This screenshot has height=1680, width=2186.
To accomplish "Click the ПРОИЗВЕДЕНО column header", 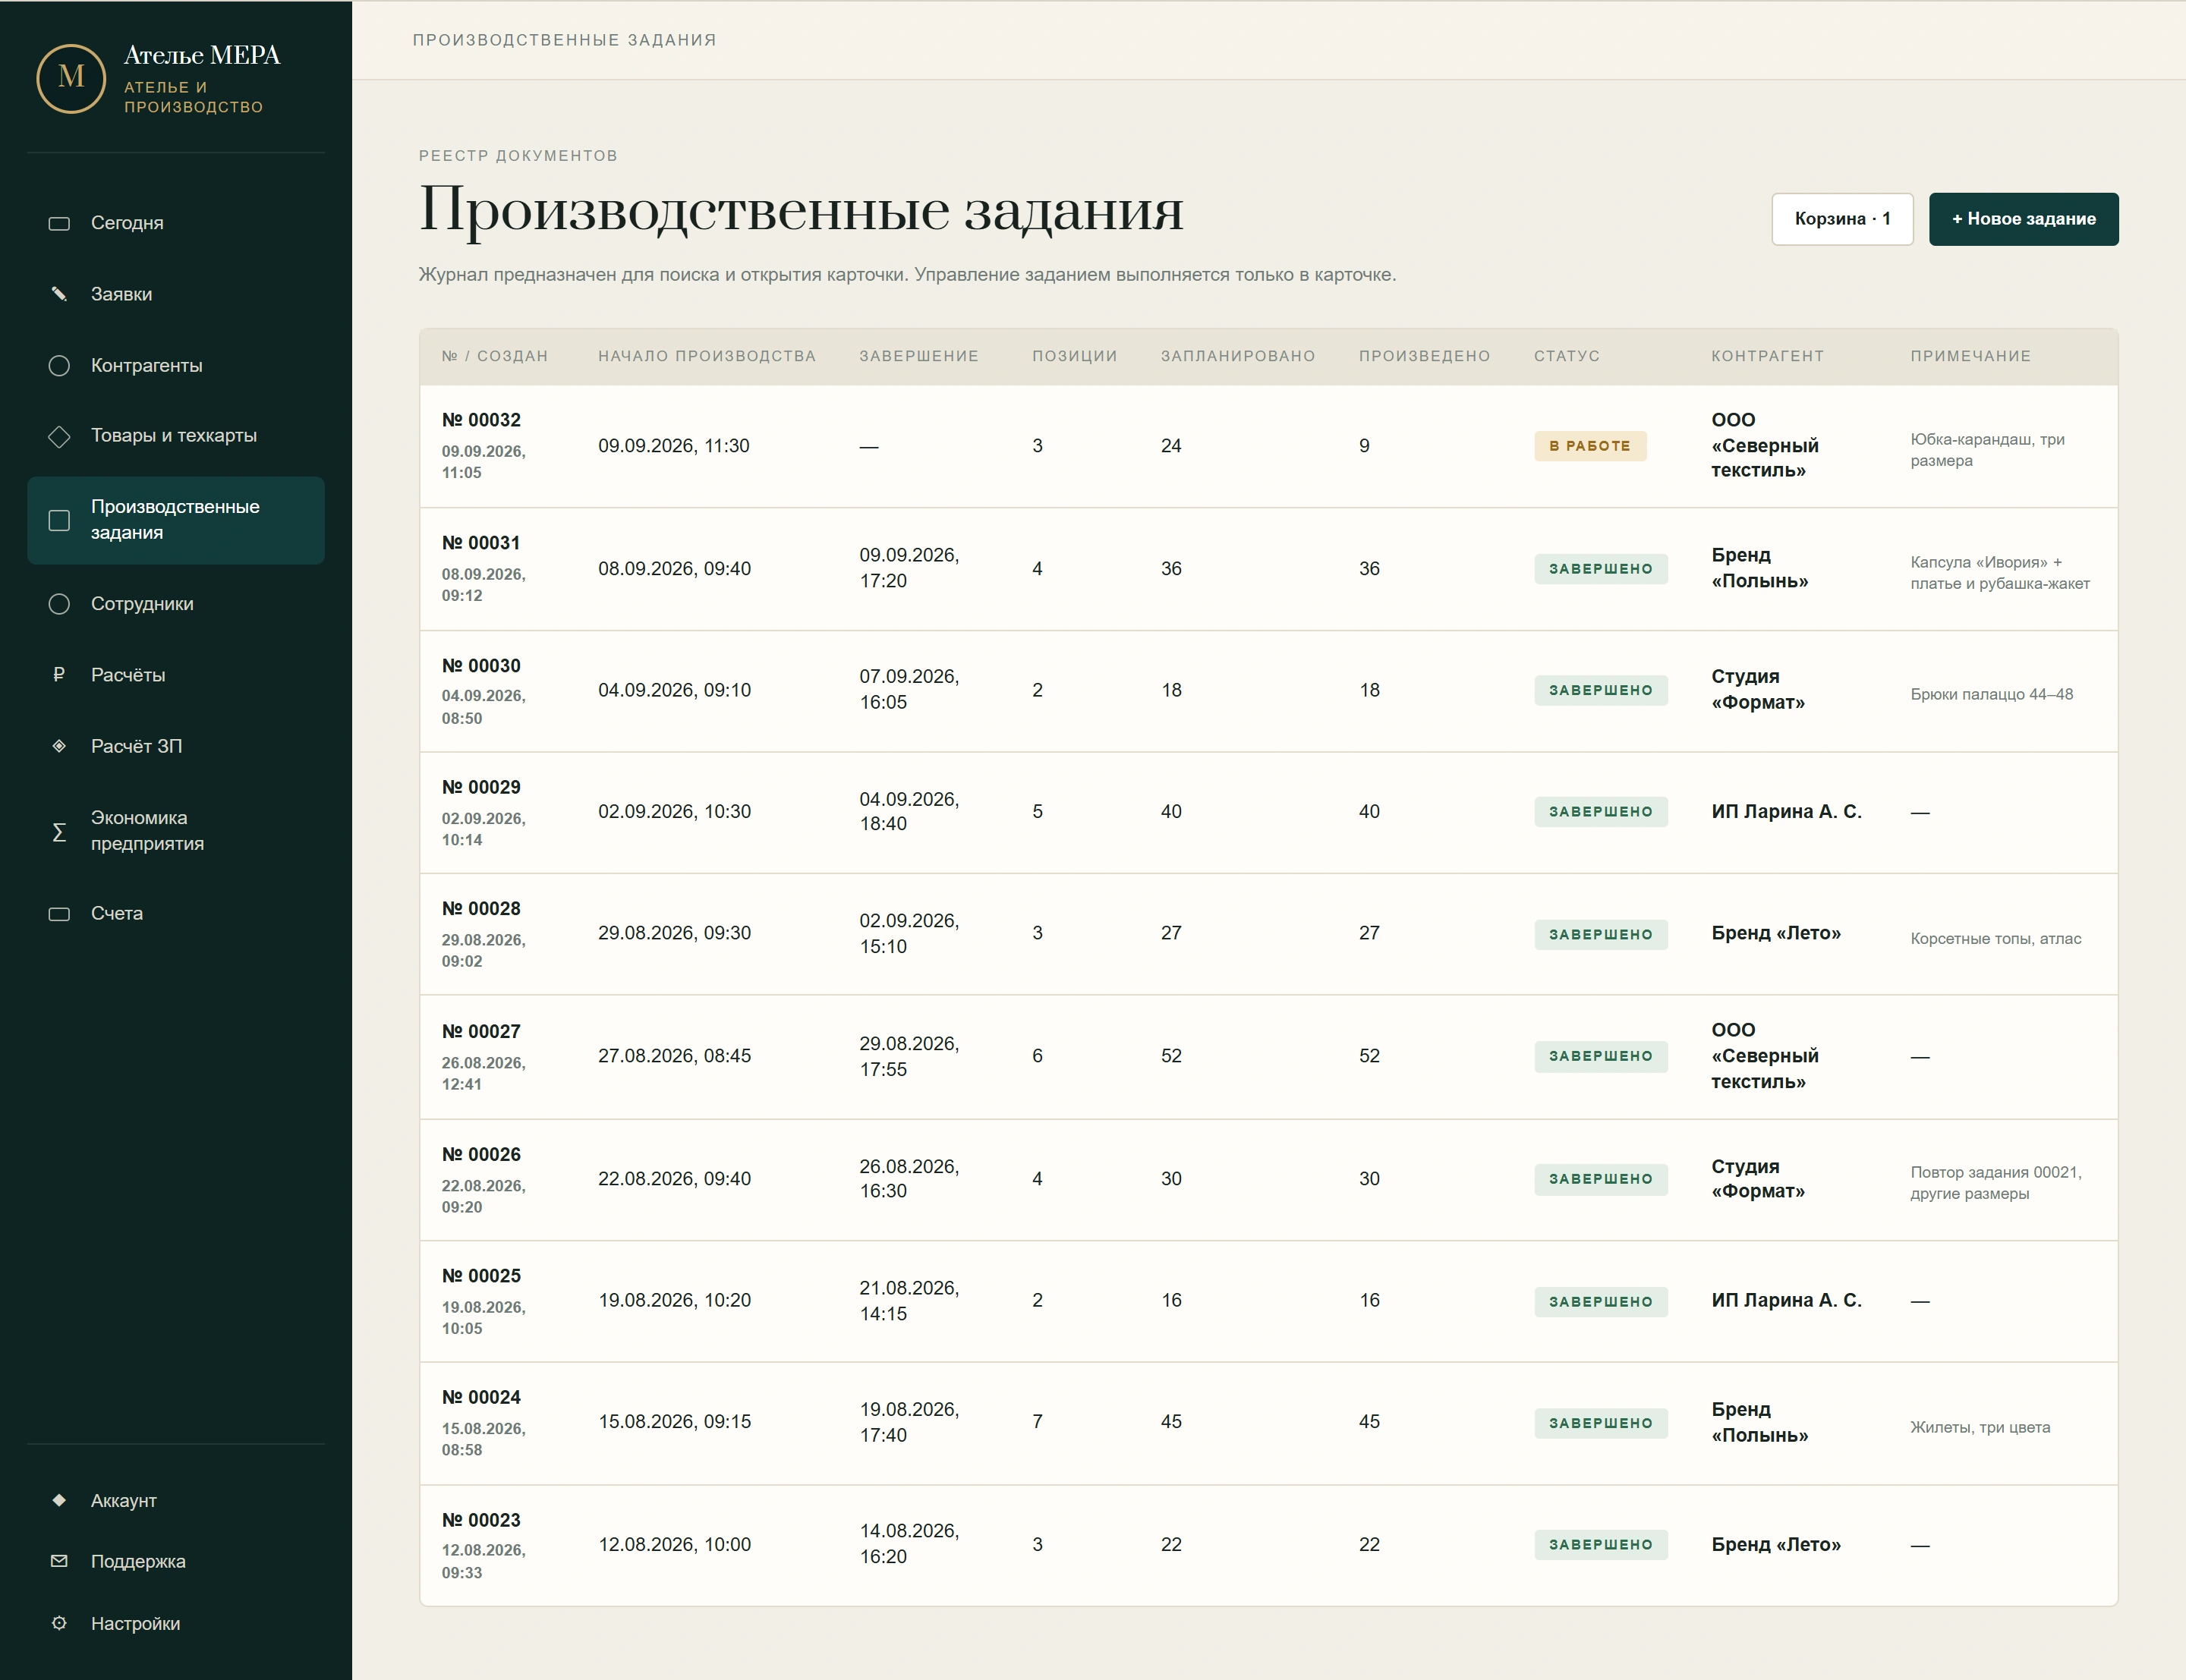I will [x=1424, y=356].
